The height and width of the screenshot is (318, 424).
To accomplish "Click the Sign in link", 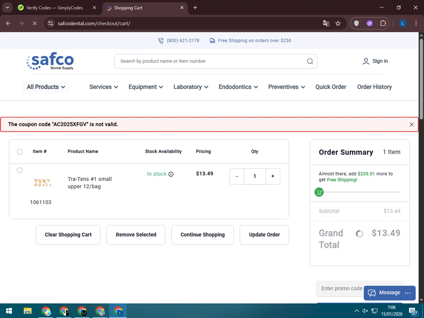I will point(380,61).
